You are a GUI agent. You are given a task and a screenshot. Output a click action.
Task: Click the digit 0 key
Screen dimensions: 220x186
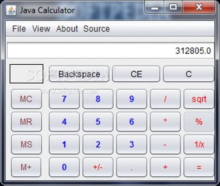pos(64,167)
